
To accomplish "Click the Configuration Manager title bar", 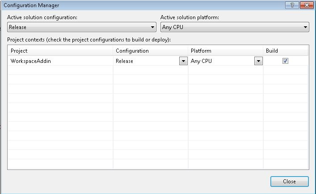I will (141, 5).
